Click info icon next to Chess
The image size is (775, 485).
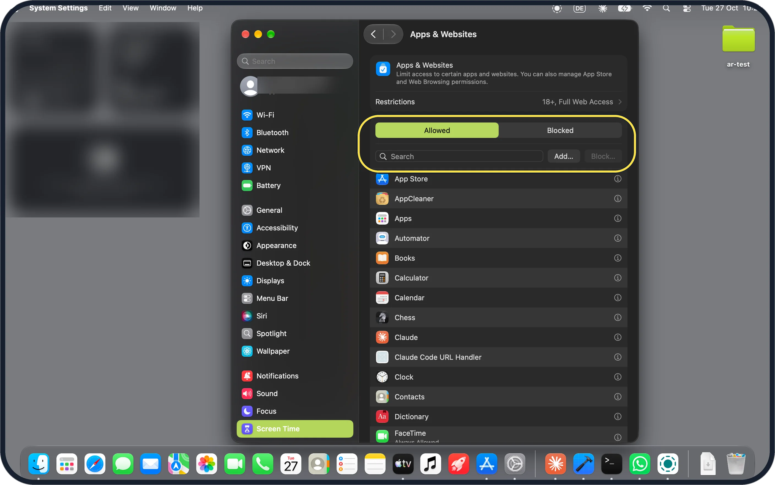[617, 318]
